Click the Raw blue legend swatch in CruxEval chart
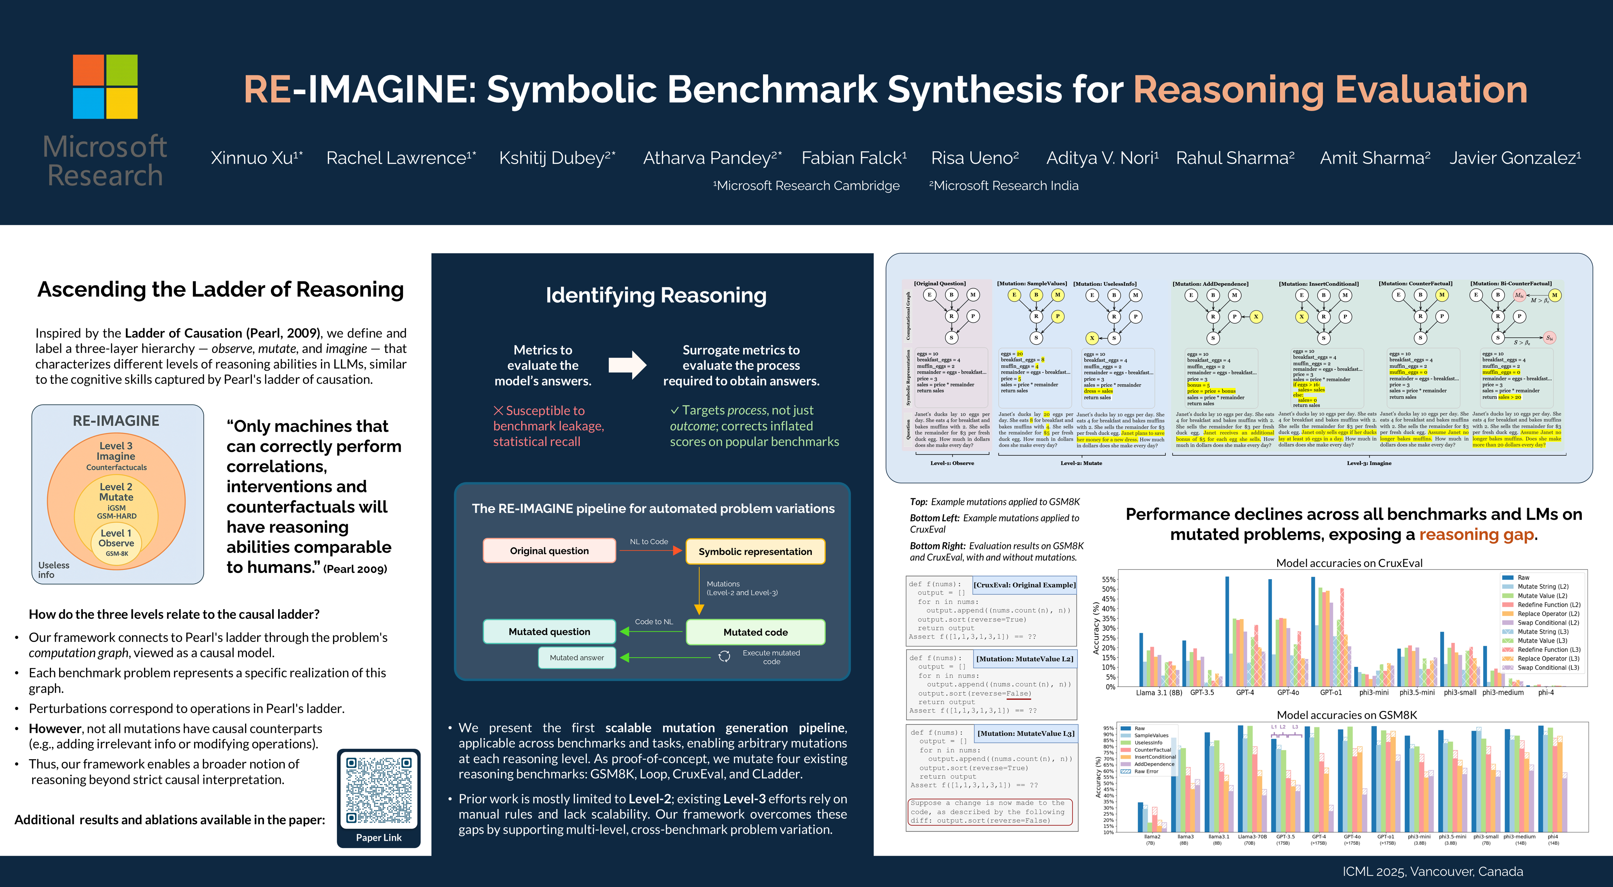 pyautogui.click(x=1507, y=578)
